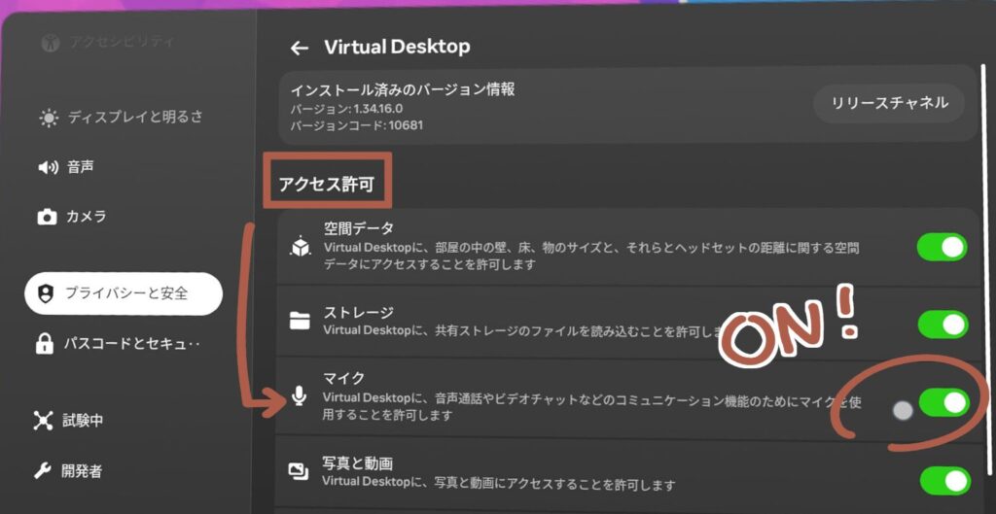This screenshot has width=996, height=514.
Task: Click the cube icon in 空間データ row
Action: (300, 247)
